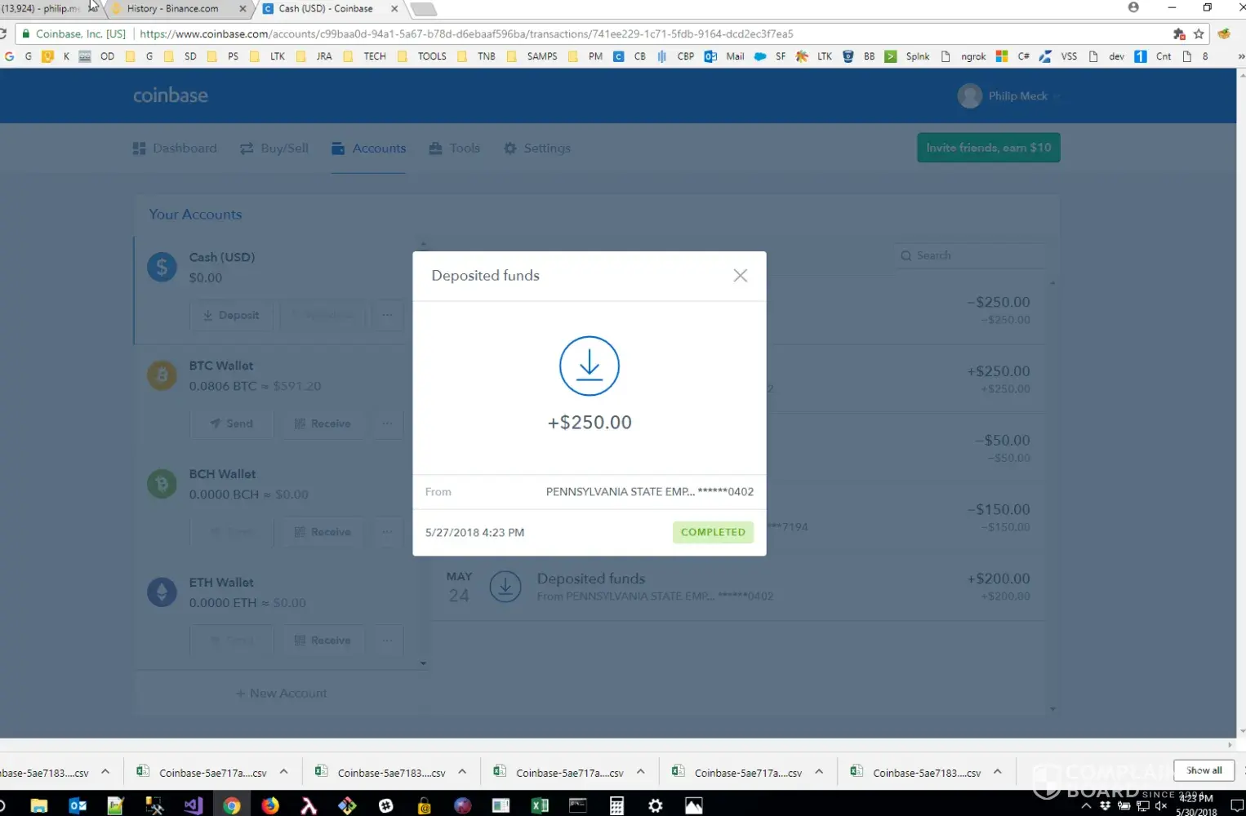Image resolution: width=1246 pixels, height=816 pixels.
Task: Select the BCH Wallet icon
Action: point(162,484)
